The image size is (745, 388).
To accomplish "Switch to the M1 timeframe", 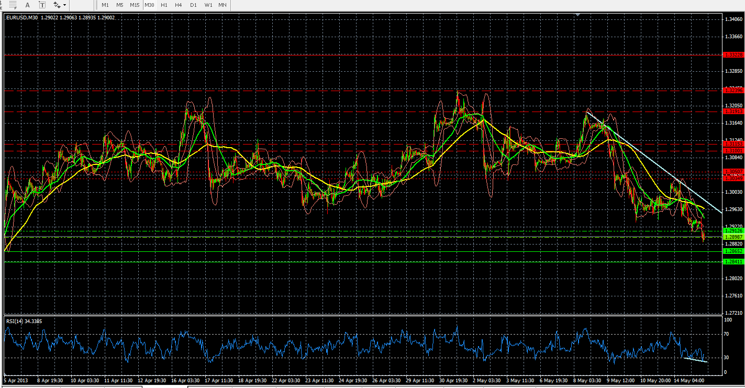I will [105, 5].
